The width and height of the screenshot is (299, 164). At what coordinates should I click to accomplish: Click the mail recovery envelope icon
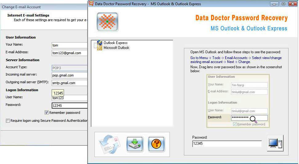[x=110, y=144]
